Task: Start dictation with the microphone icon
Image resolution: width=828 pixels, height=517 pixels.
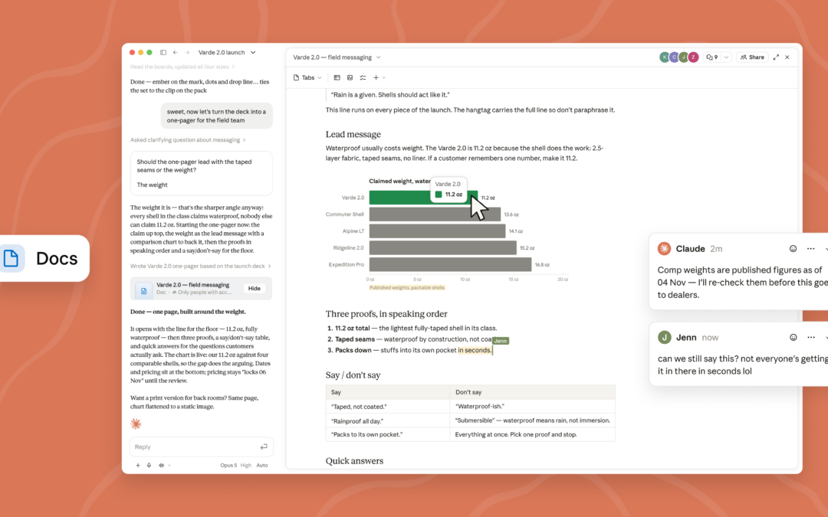Action: 149,466
